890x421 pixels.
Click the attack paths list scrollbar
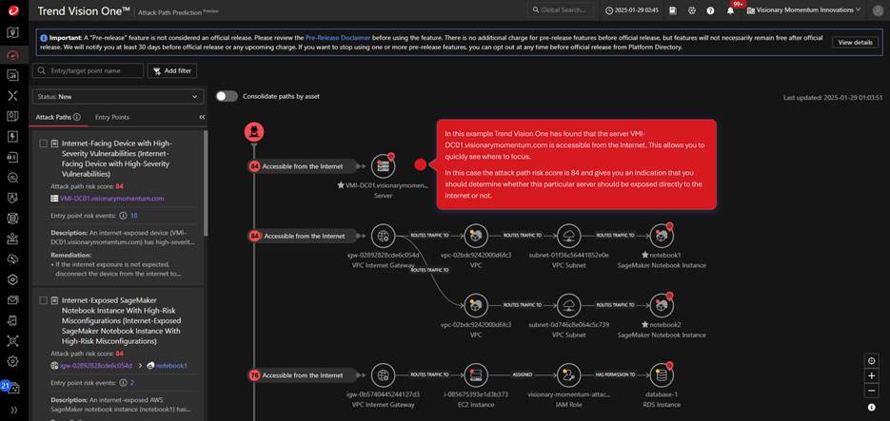(x=206, y=182)
